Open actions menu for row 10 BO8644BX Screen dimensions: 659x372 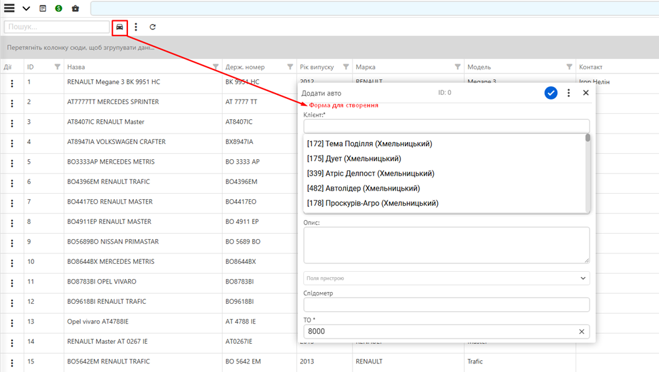point(12,263)
